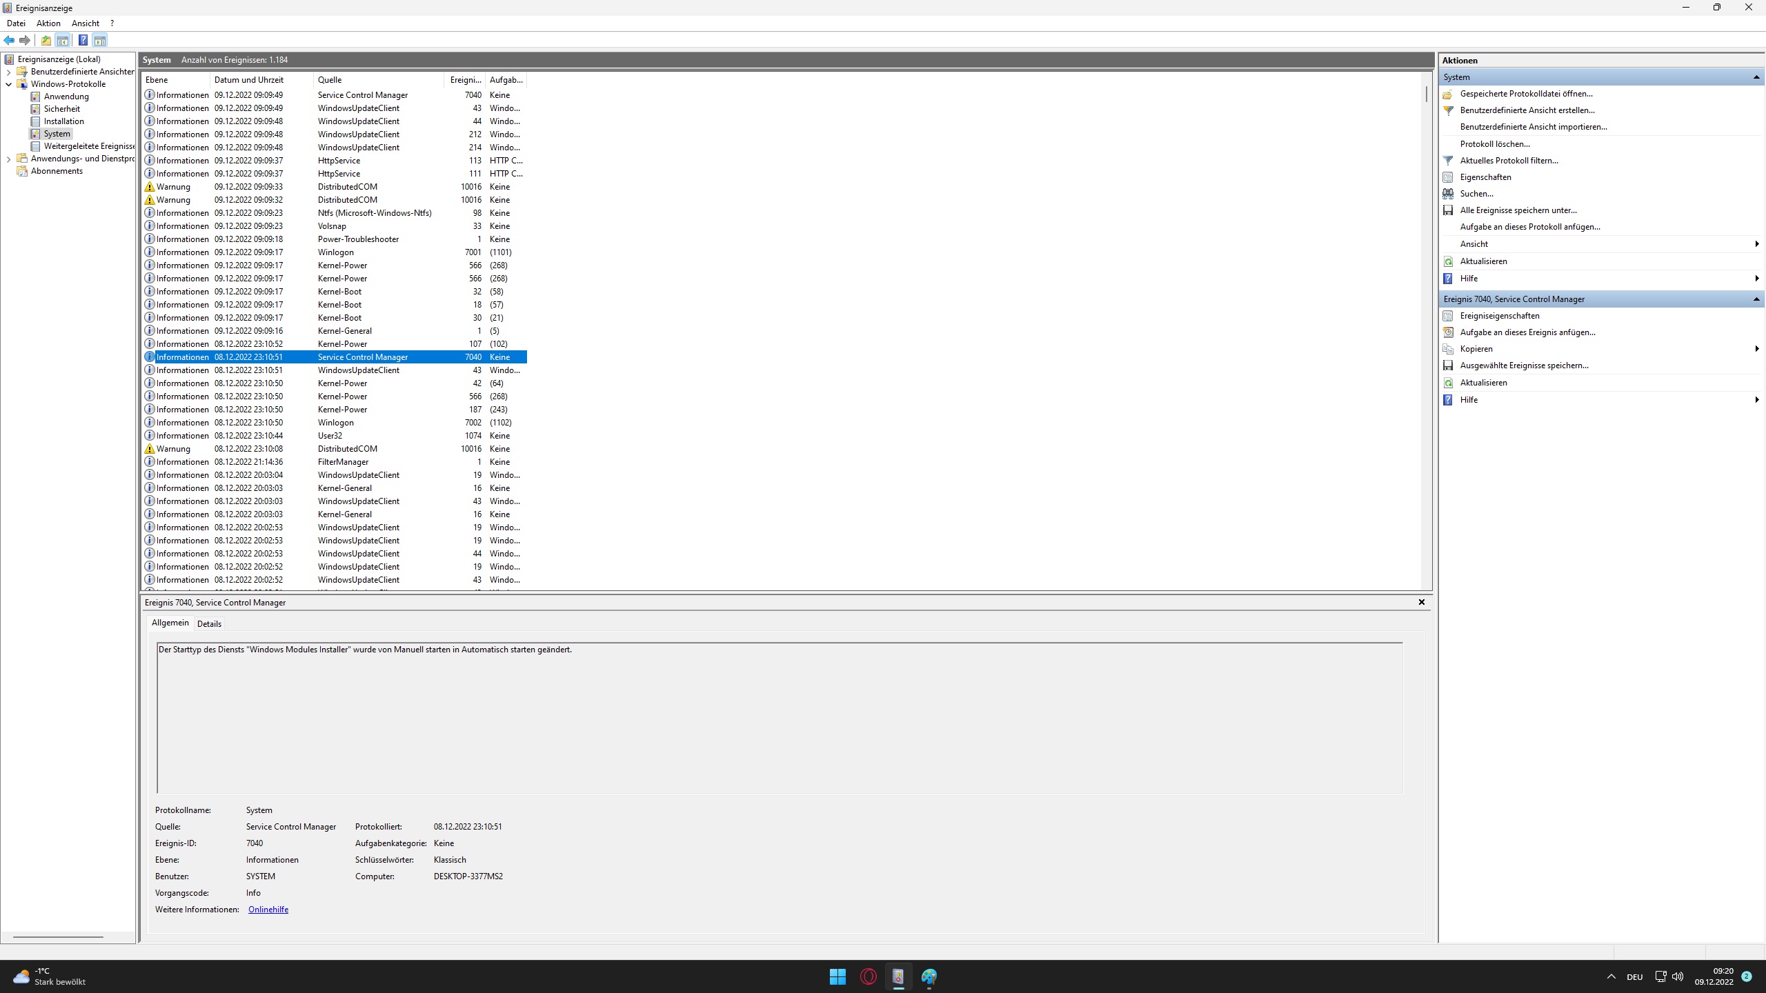Click the back arrow toolbar icon

click(9, 40)
